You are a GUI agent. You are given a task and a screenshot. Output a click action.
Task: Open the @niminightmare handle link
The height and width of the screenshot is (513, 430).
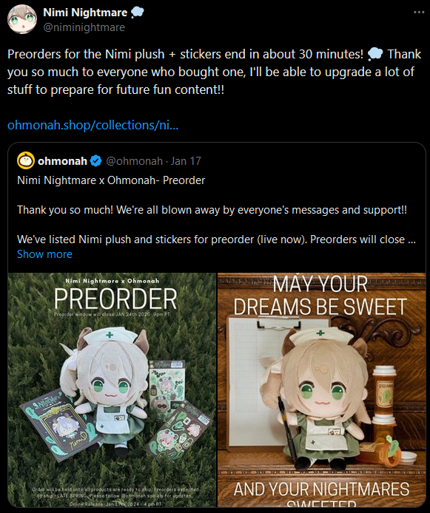(84, 27)
